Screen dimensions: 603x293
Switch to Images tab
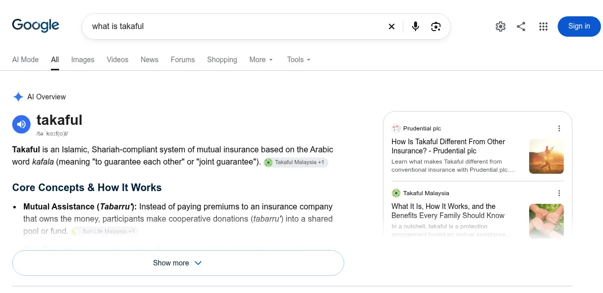pos(83,60)
